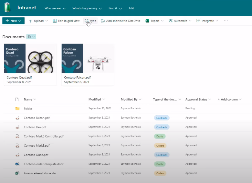Open the Find it menu
The height and width of the screenshot is (183, 252).
pos(115,8)
